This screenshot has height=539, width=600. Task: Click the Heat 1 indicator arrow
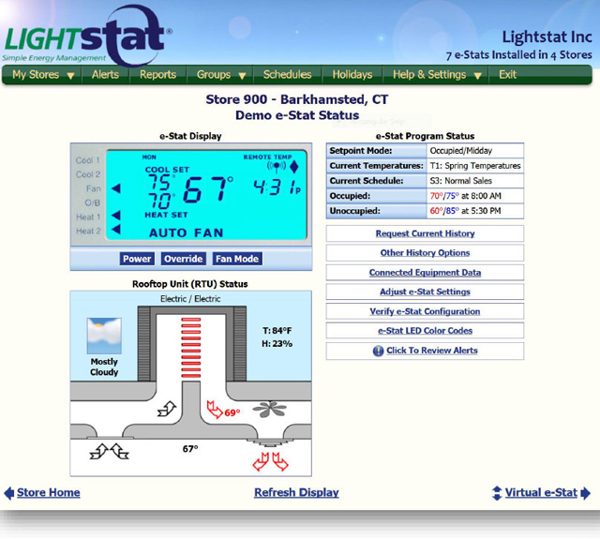pyautogui.click(x=116, y=216)
